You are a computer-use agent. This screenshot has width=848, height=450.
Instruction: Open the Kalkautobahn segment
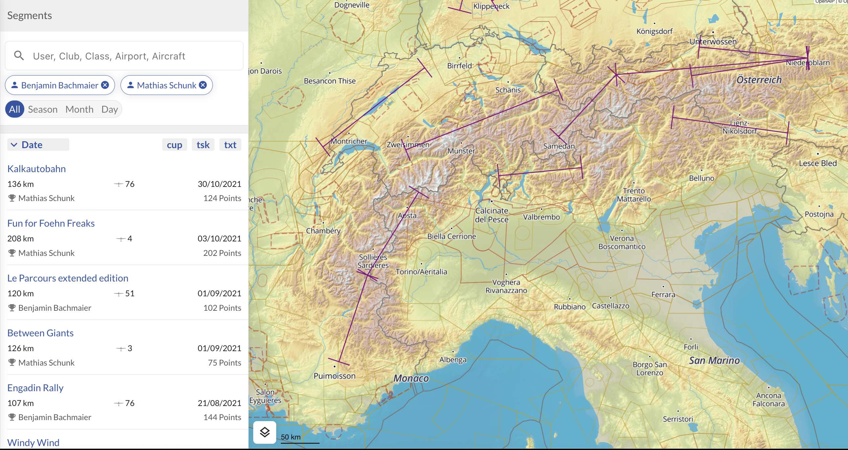pyautogui.click(x=36, y=169)
